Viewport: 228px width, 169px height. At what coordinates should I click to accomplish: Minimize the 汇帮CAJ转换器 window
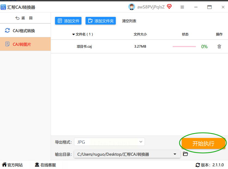pyautogui.click(x=196, y=7)
